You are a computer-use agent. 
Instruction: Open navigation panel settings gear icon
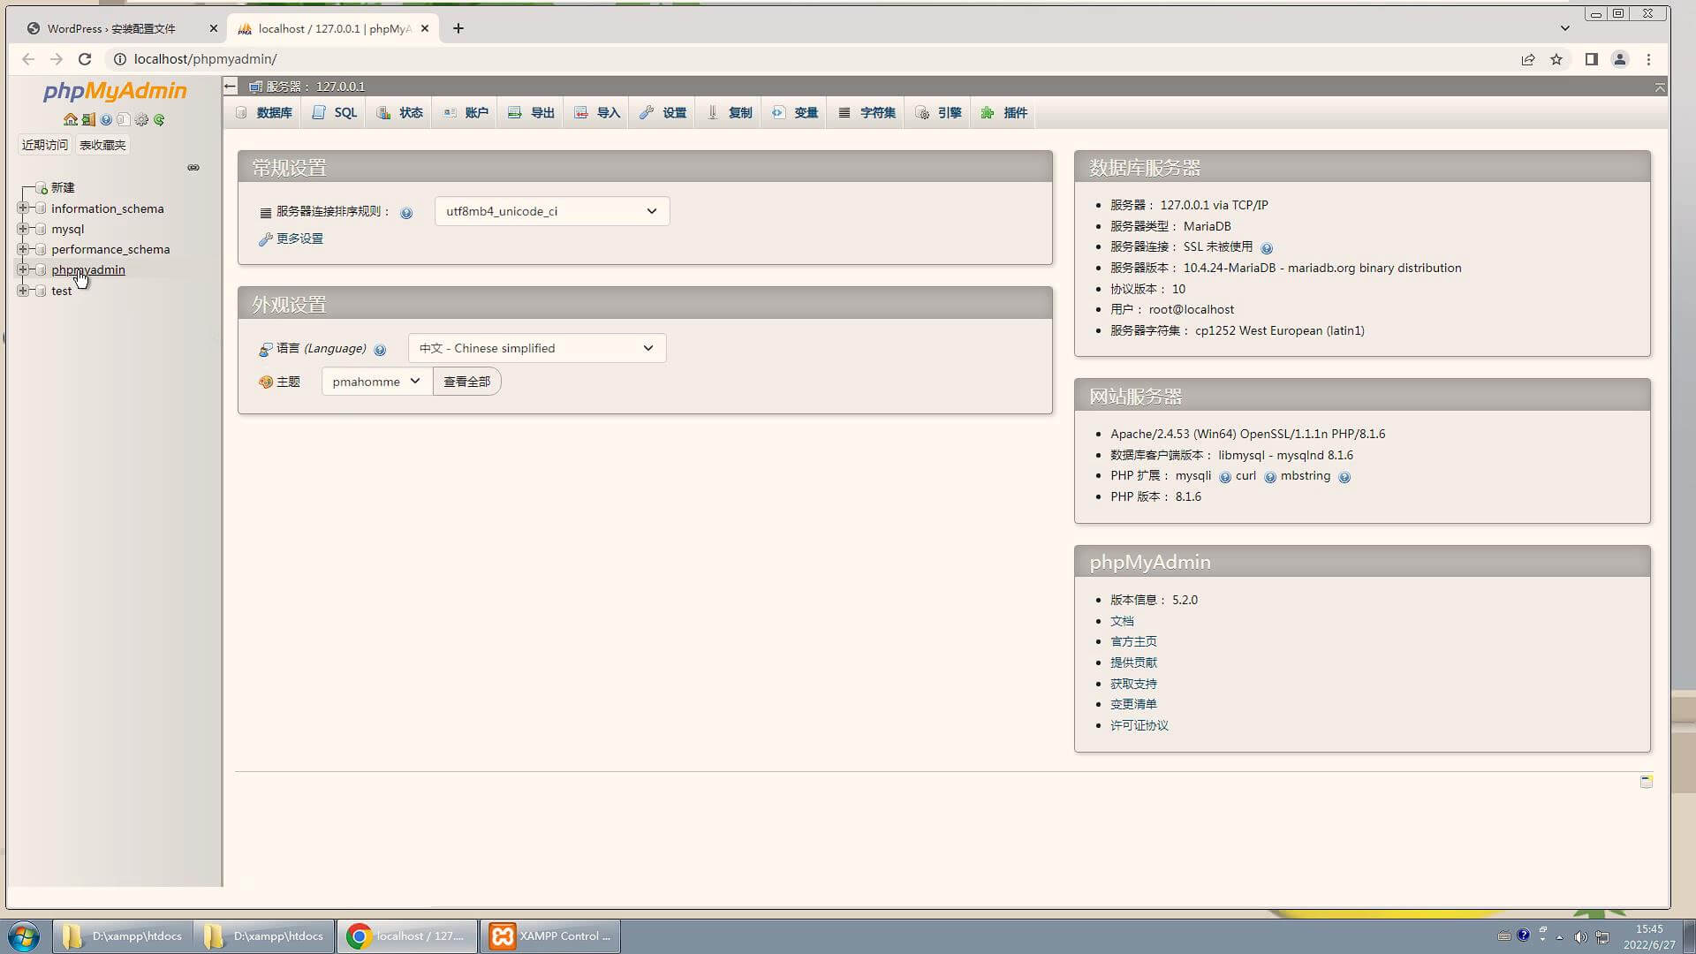tap(141, 119)
